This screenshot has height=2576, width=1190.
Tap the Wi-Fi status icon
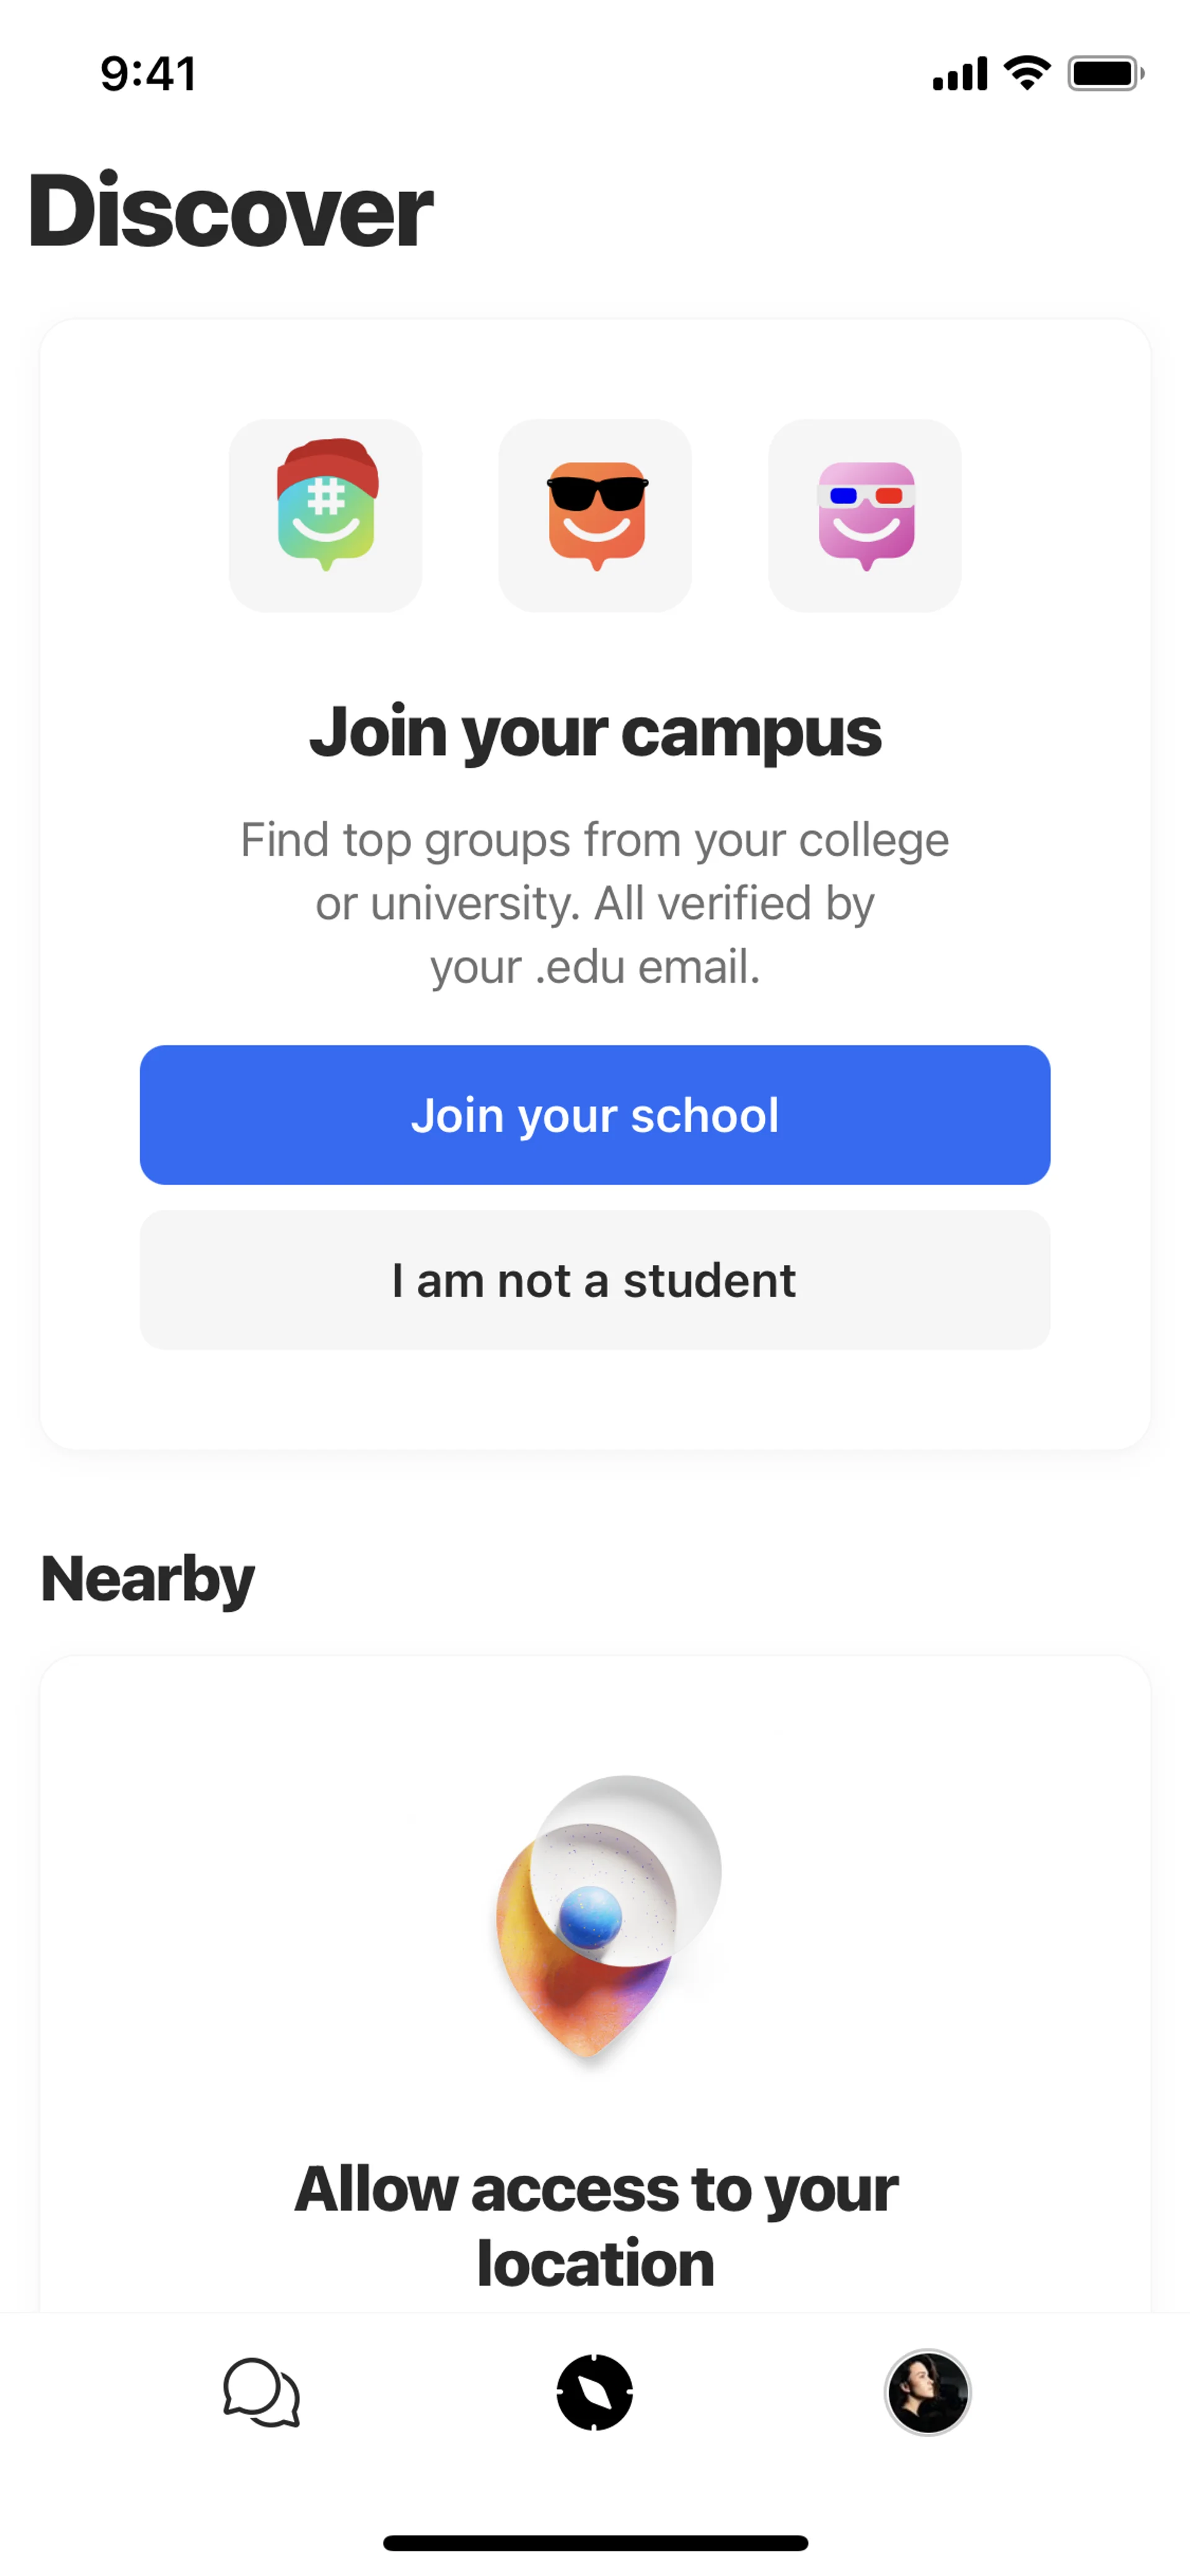point(1027,73)
